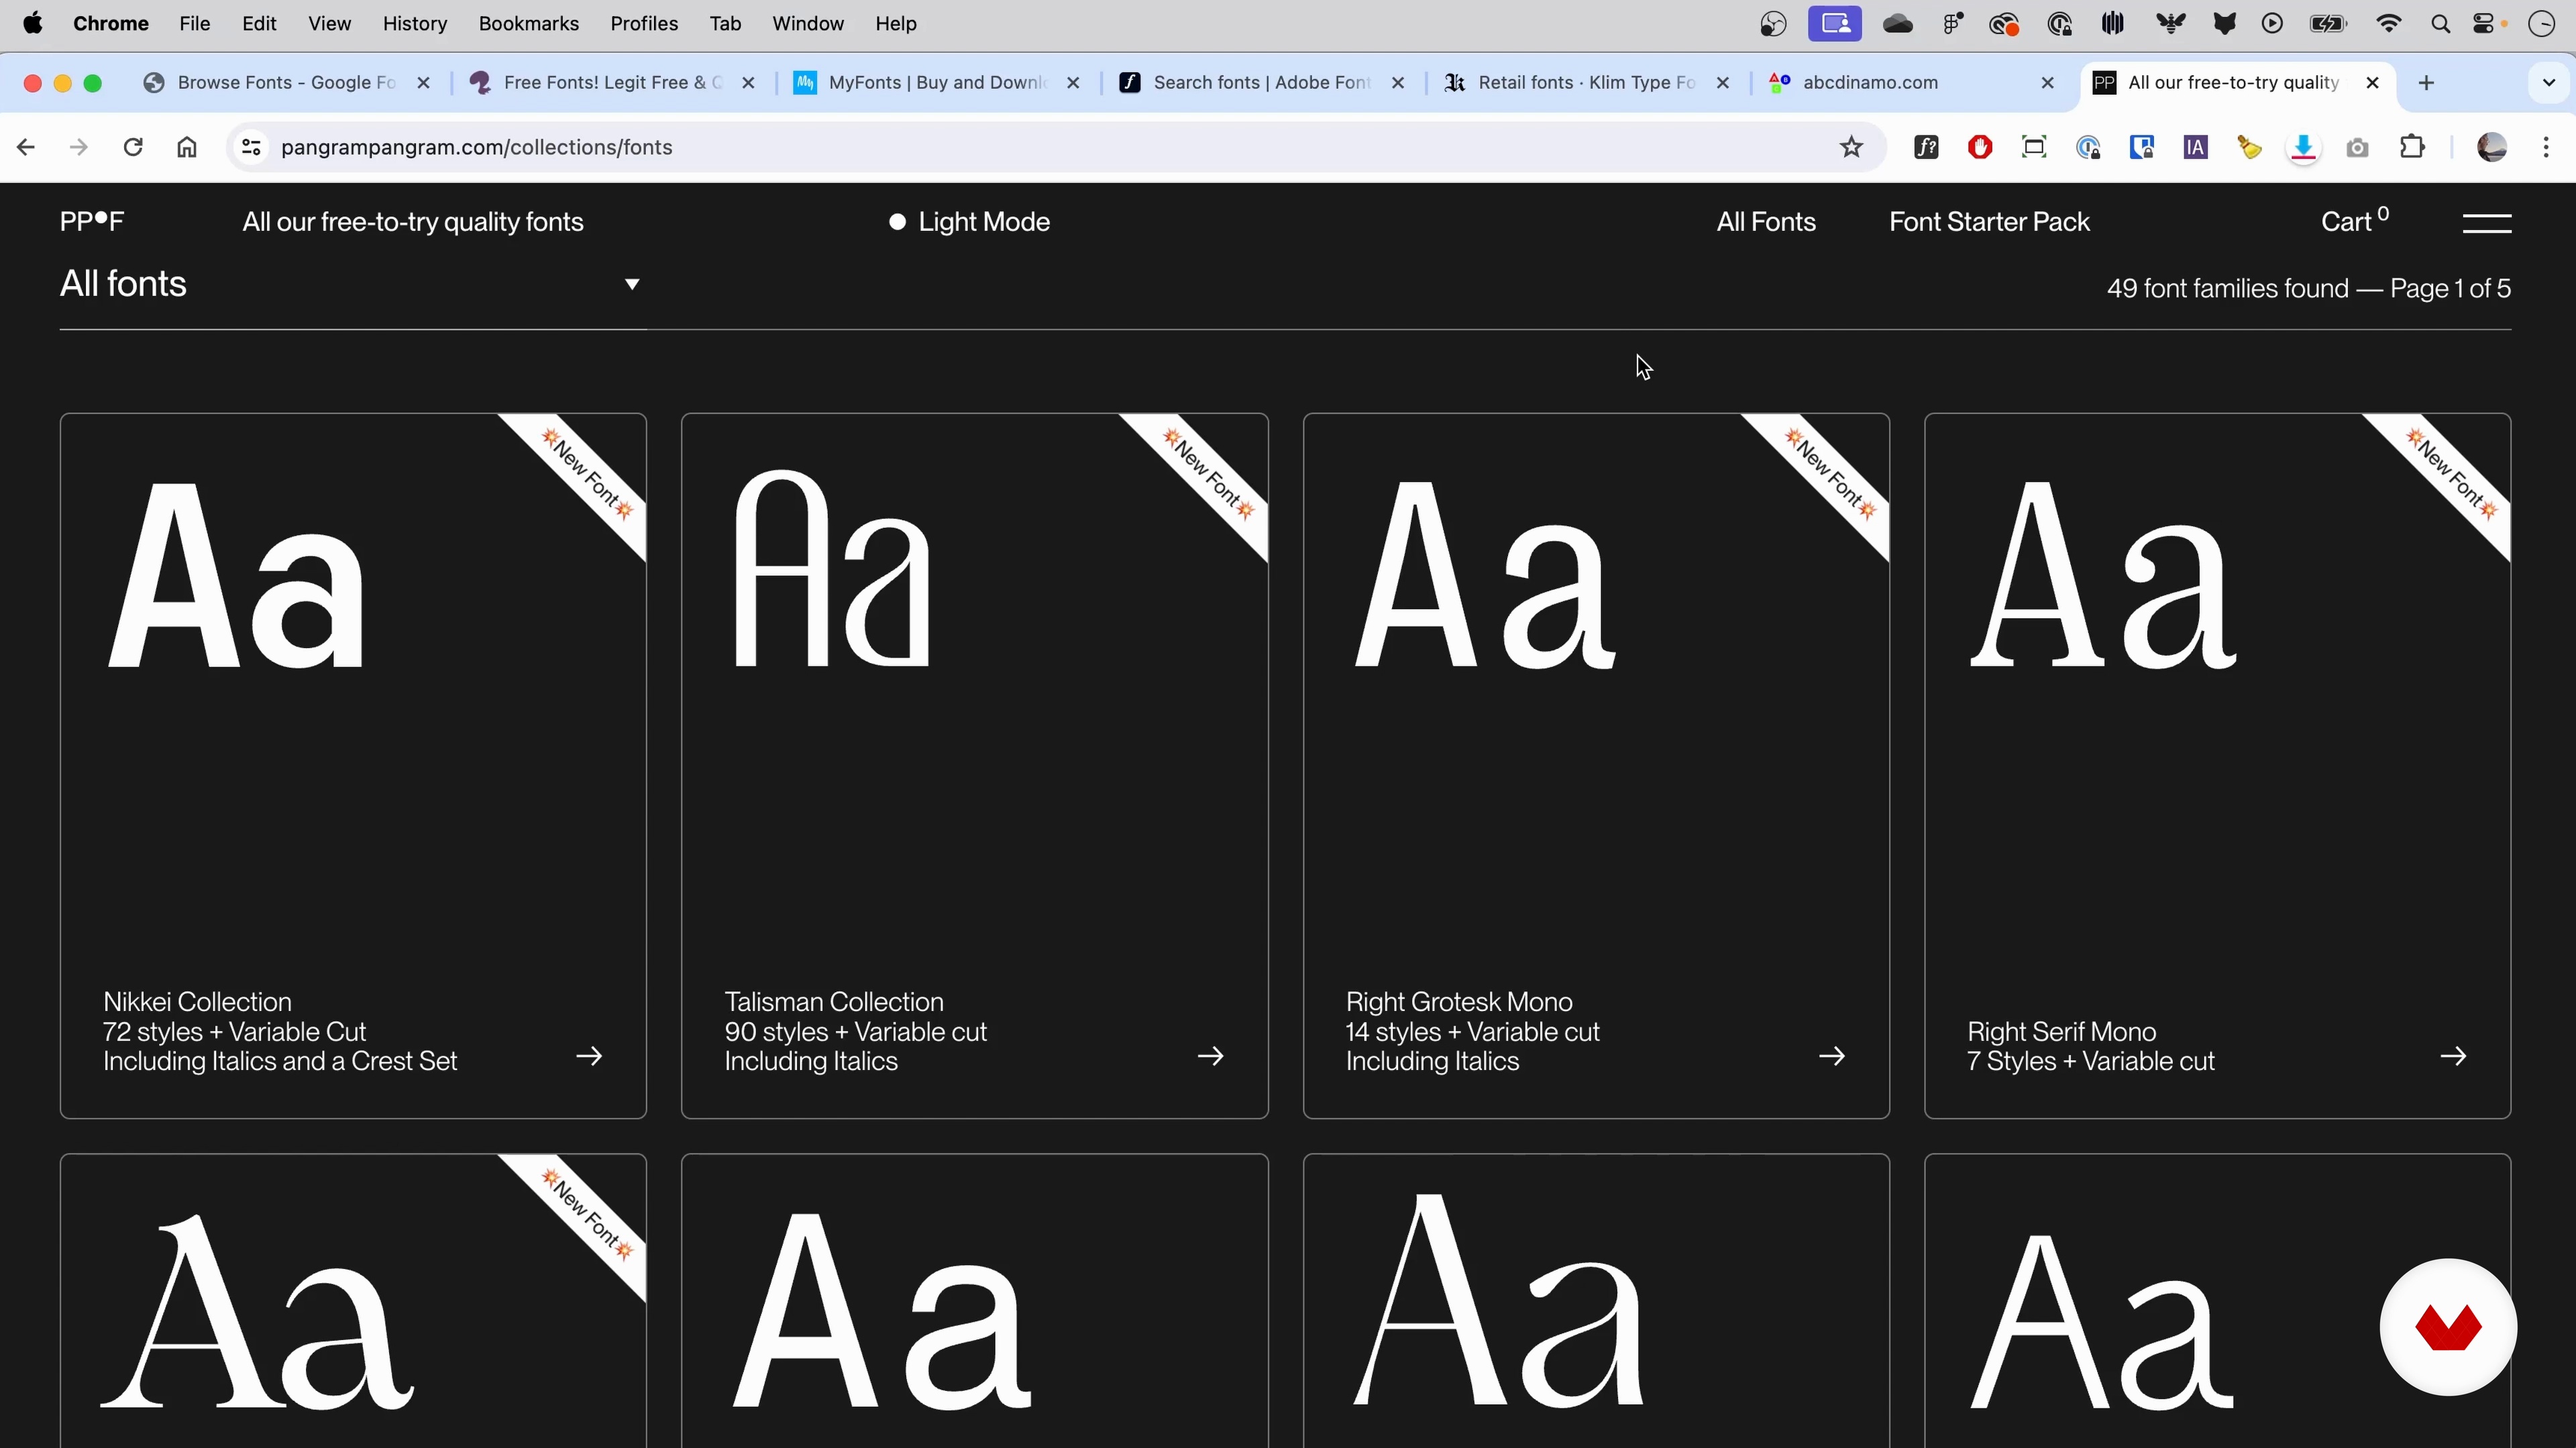2576x1448 pixels.
Task: Open Wi-Fi status in menu bar
Action: click(x=2389, y=24)
